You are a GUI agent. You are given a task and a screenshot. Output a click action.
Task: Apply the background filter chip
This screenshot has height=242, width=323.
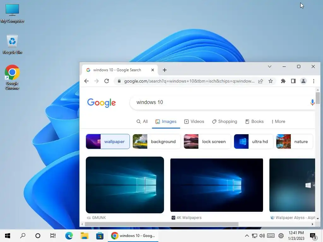click(156, 141)
